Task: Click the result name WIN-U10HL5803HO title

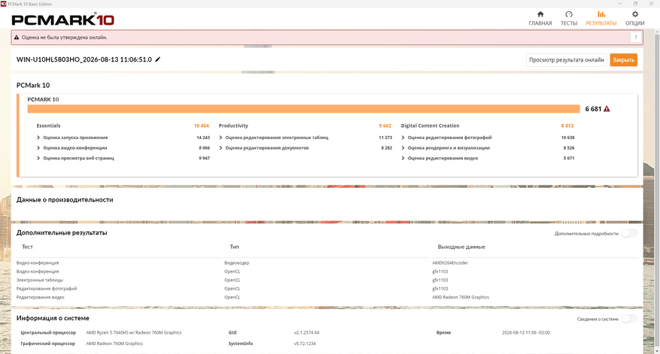Action: (84, 59)
